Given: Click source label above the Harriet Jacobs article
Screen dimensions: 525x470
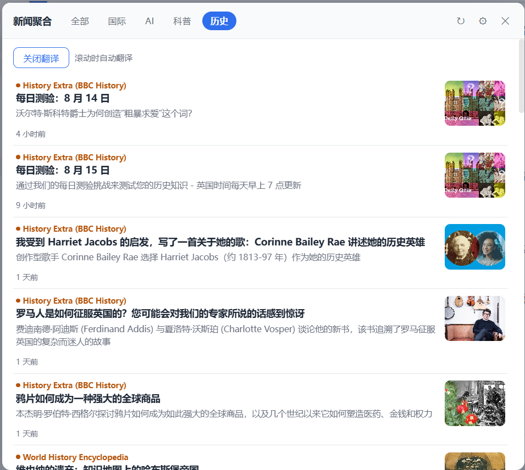Looking at the screenshot, I should pyautogui.click(x=74, y=229).
